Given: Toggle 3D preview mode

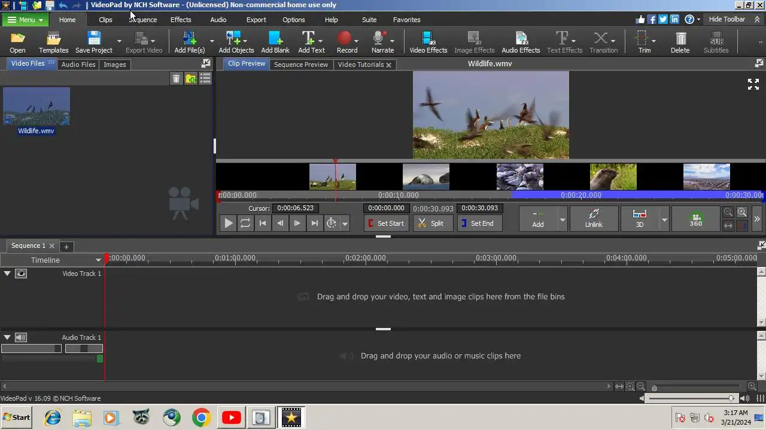Looking at the screenshot, I should coord(639,219).
